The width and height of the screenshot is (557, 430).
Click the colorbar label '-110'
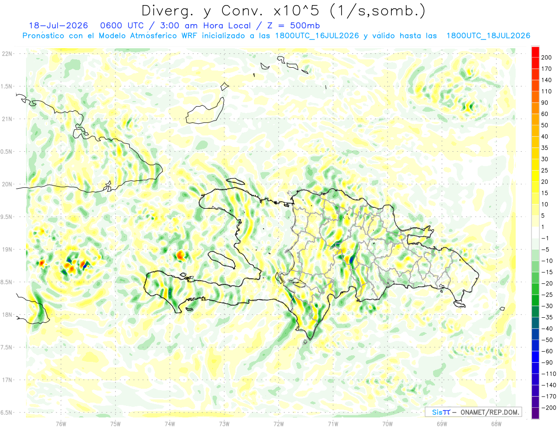tap(549, 374)
